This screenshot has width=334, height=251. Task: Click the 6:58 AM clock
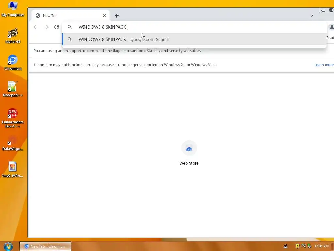(x=322, y=246)
